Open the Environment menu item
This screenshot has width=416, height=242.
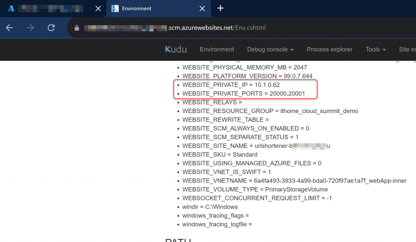point(217,49)
